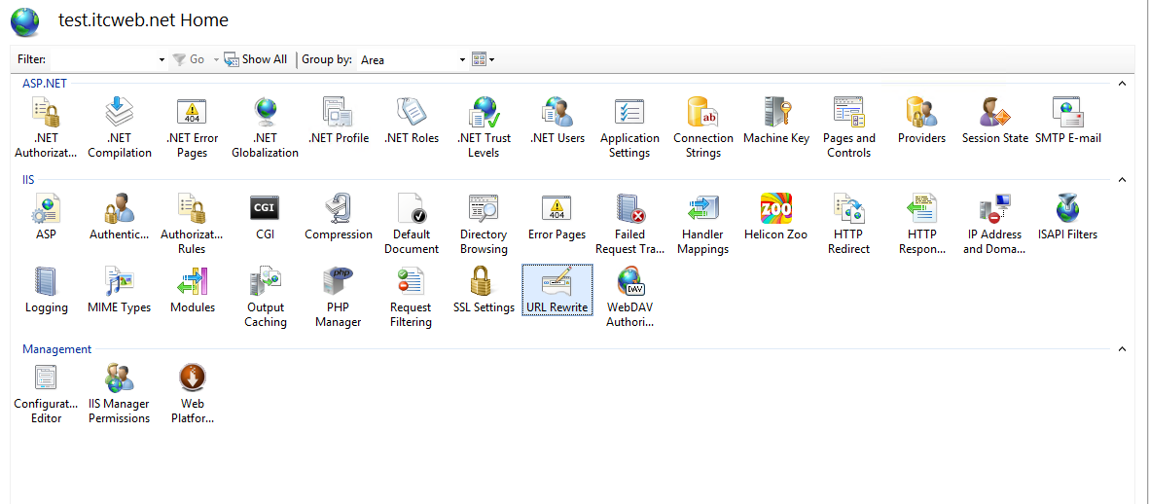The image size is (1149, 504).
Task: Open Web Platform Installer
Action: tap(192, 394)
